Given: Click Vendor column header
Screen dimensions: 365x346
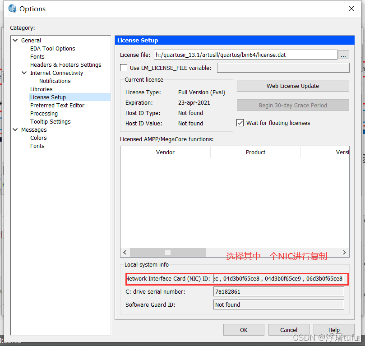Looking at the screenshot, I should [165, 152].
